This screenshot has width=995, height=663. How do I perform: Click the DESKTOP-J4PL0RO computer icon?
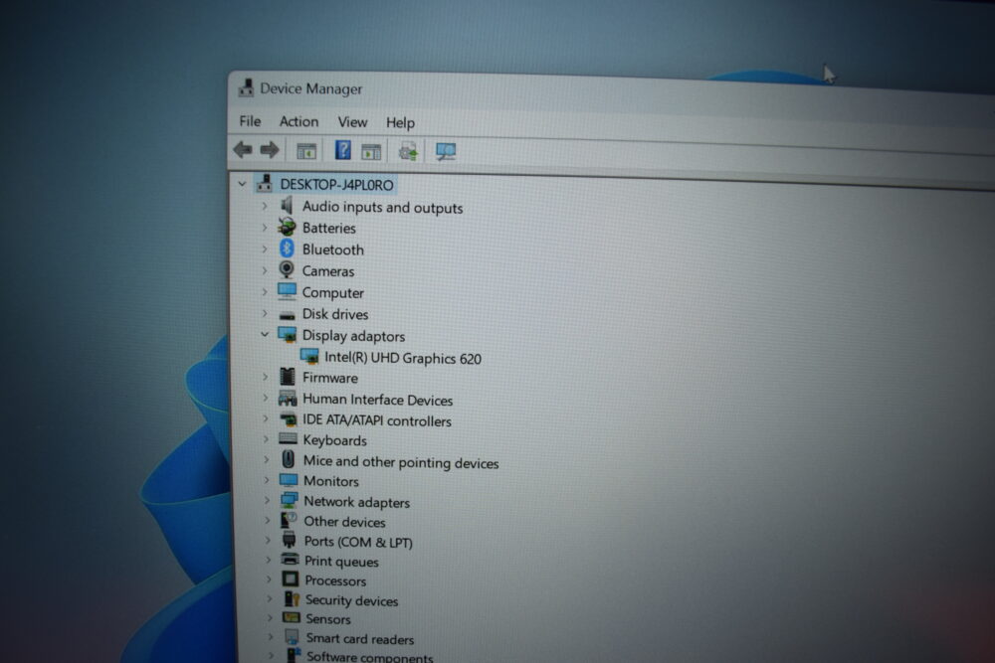pos(265,183)
